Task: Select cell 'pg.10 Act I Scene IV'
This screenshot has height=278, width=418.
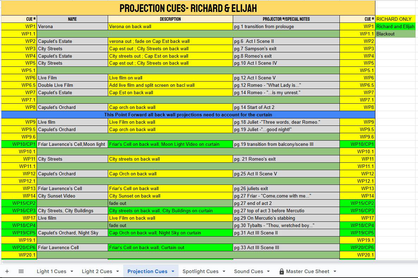Action: point(286,63)
